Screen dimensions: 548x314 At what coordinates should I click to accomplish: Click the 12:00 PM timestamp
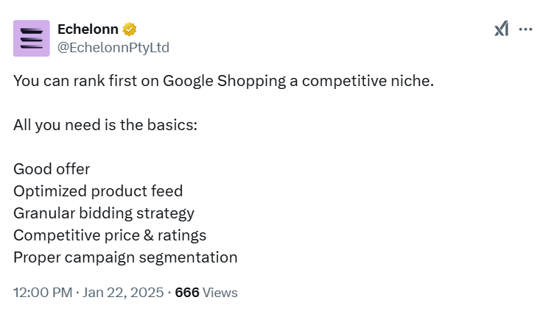click(x=42, y=292)
